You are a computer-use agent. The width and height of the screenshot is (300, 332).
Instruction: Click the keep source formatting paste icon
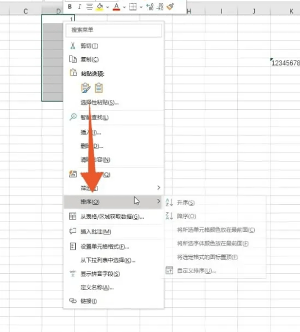[x=86, y=88]
